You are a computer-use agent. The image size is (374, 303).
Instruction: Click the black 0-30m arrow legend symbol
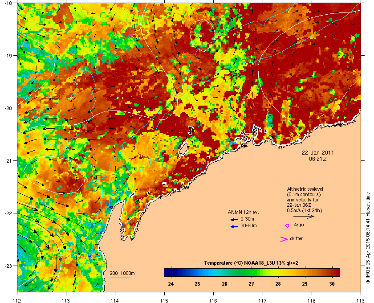234,219
